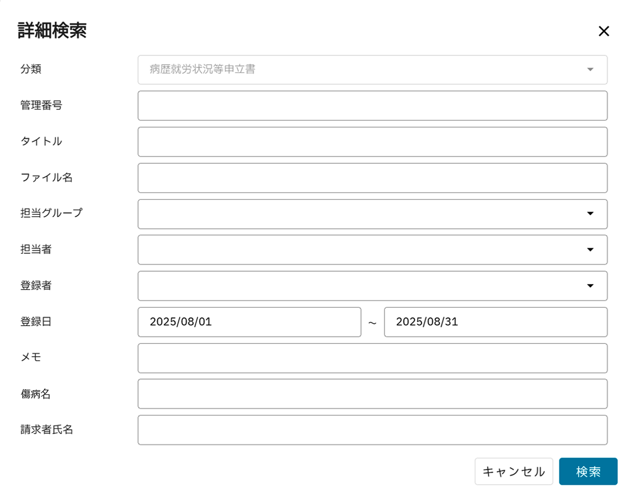
Task: Click the start date field showing 2025/08/01
Action: tap(249, 322)
